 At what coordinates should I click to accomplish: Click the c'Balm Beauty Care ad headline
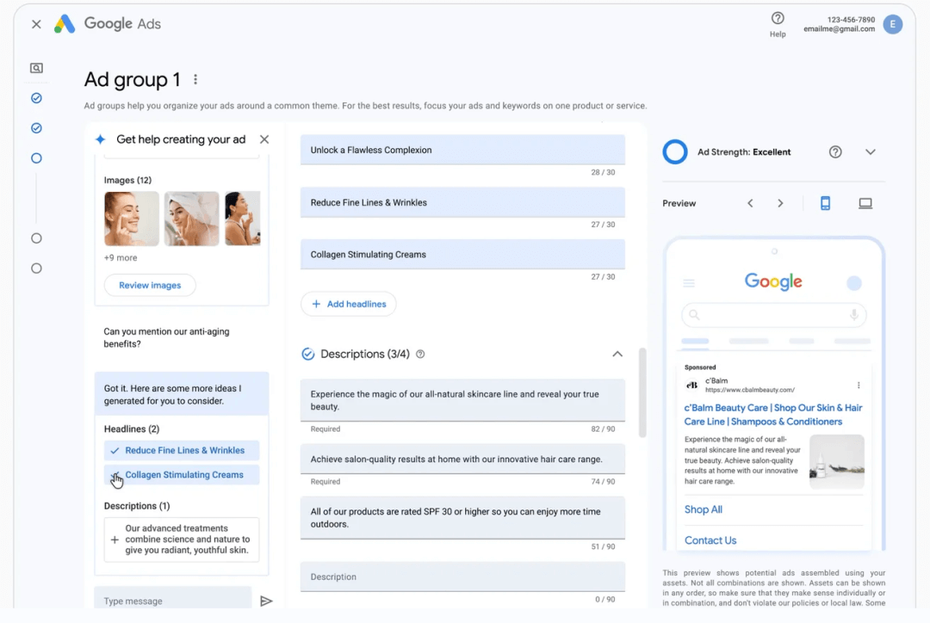pyautogui.click(x=773, y=415)
